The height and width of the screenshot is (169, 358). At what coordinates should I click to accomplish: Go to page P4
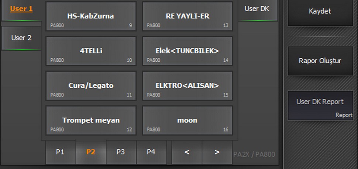click(x=151, y=152)
